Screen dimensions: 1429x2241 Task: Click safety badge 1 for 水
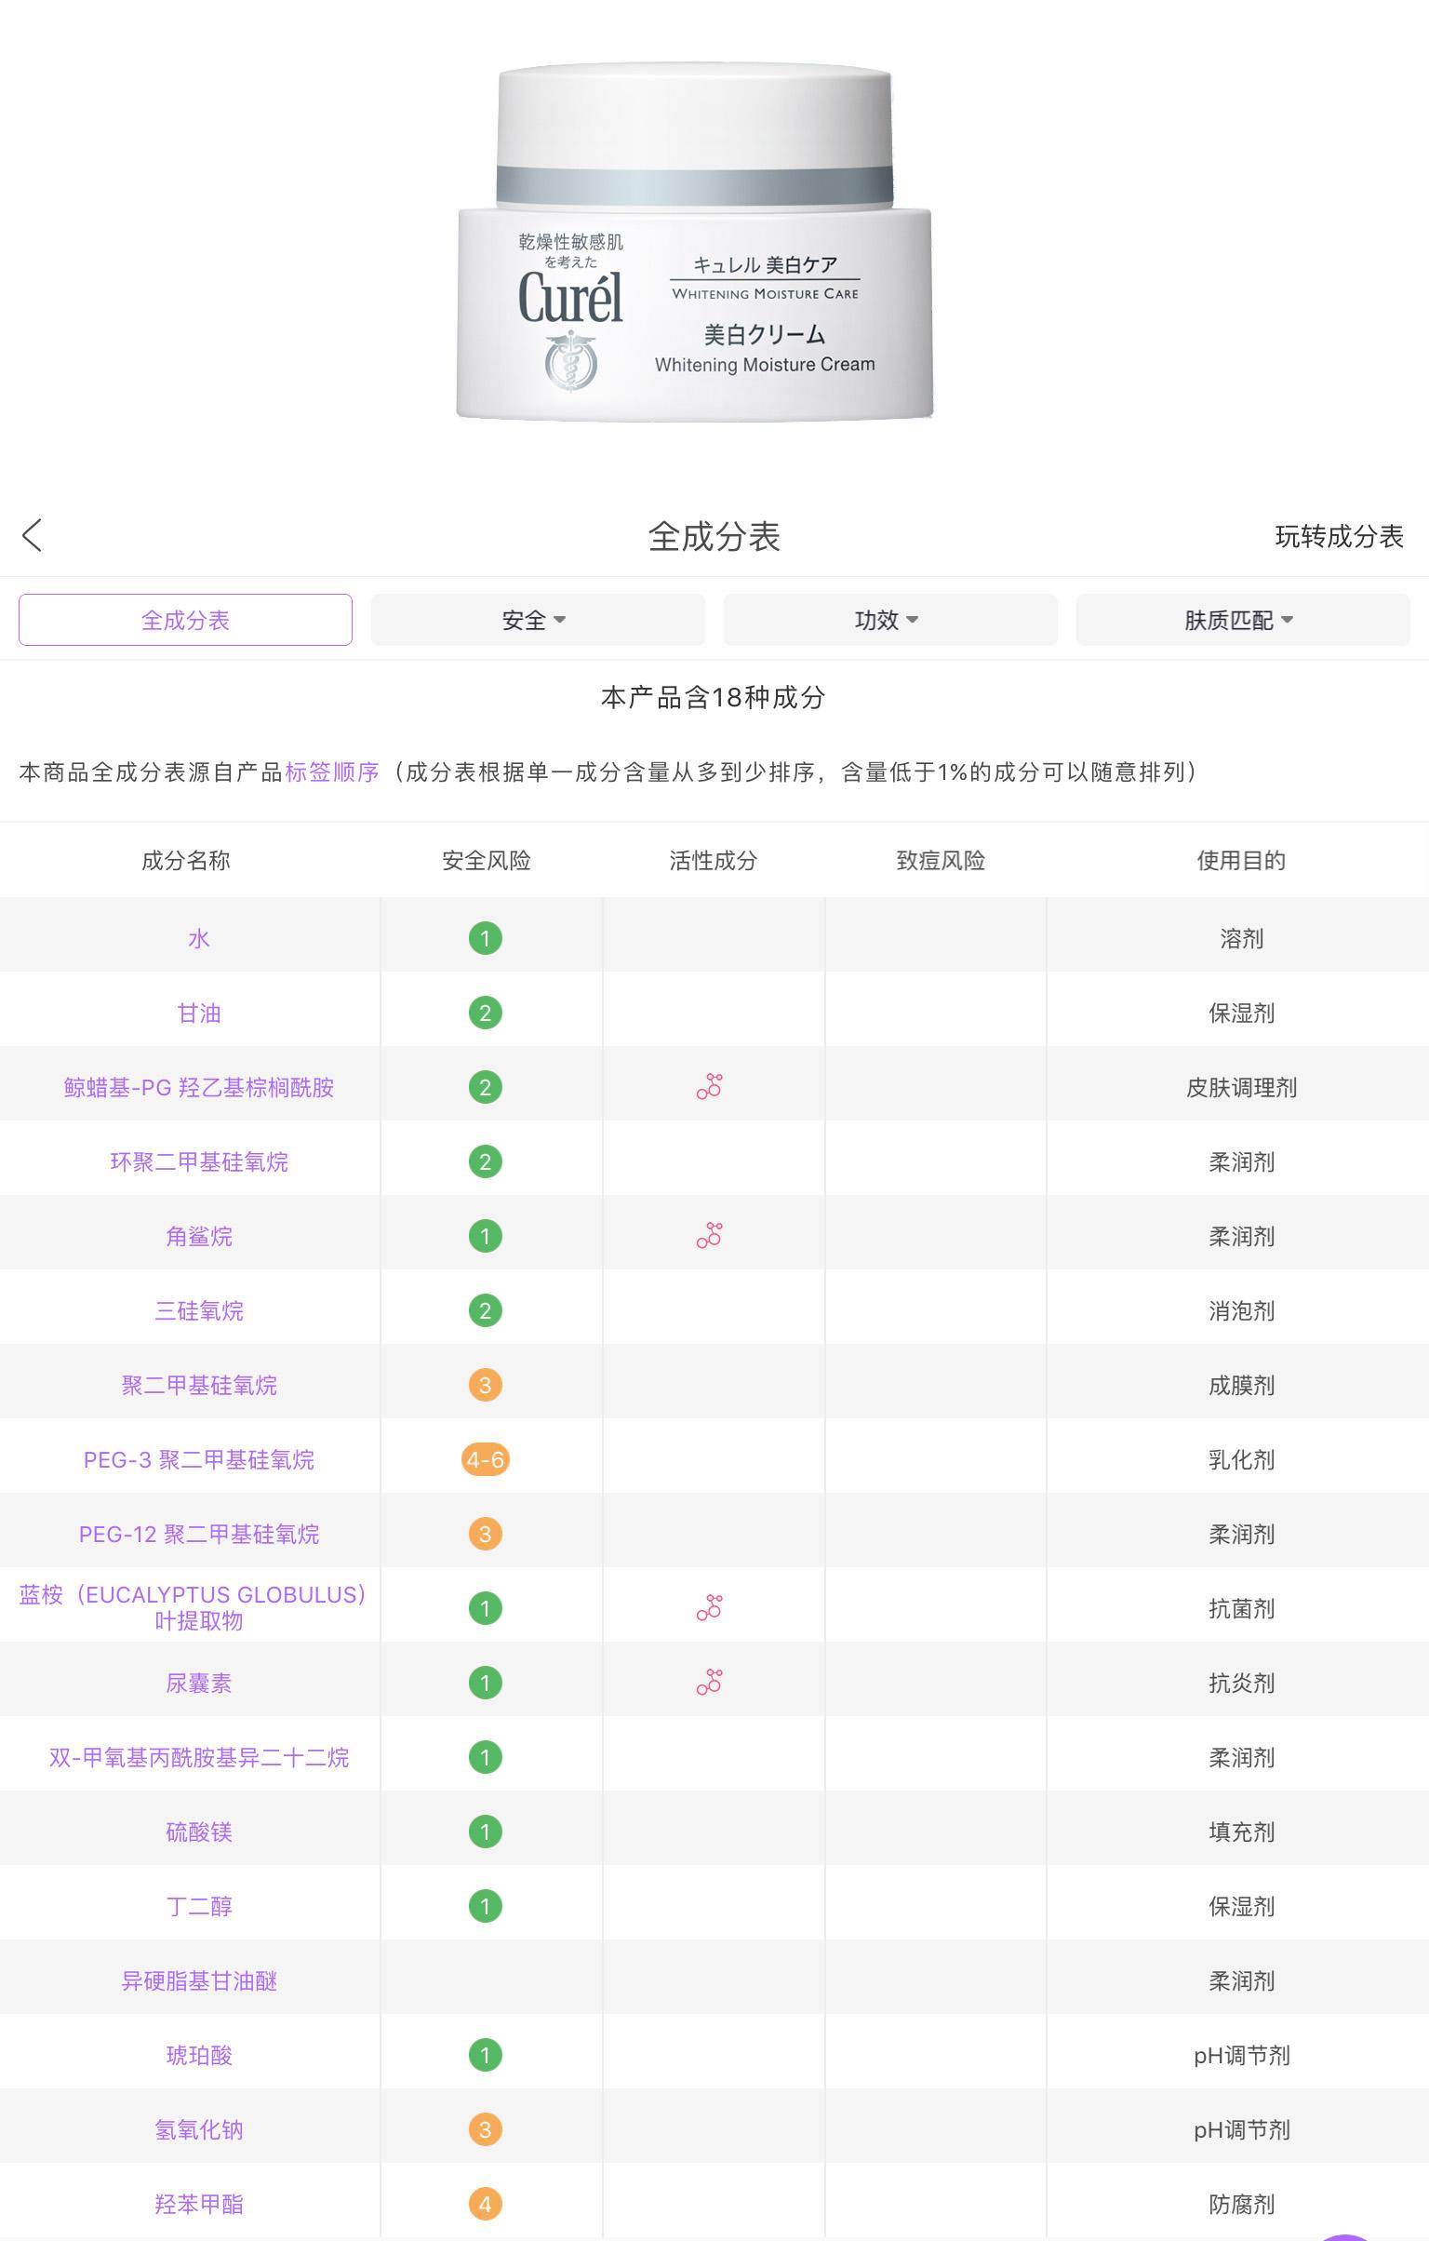[x=486, y=938]
